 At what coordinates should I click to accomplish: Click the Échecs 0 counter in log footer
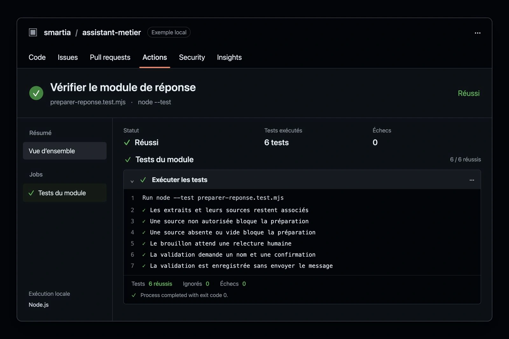[x=233, y=284]
